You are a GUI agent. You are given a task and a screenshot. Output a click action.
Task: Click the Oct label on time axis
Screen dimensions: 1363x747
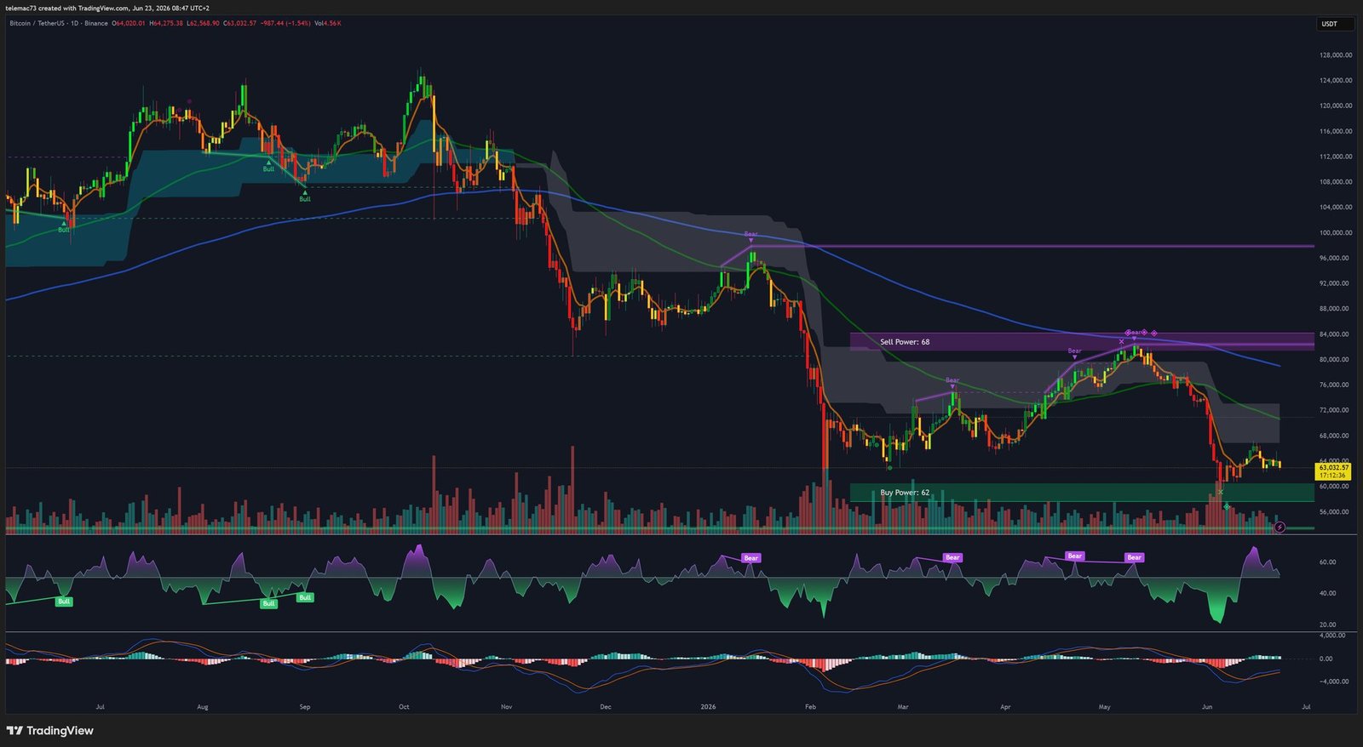404,707
